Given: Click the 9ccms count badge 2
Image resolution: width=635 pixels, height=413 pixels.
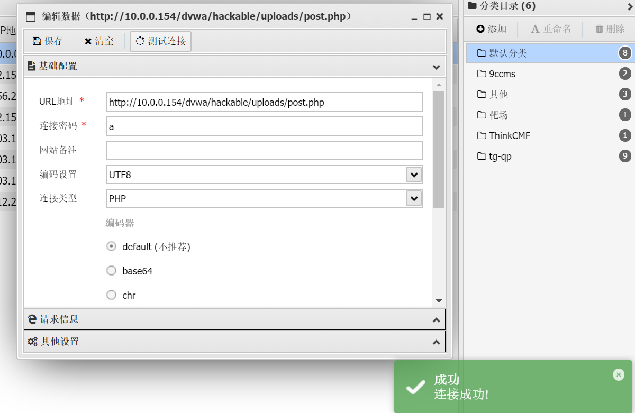Looking at the screenshot, I should click(625, 74).
